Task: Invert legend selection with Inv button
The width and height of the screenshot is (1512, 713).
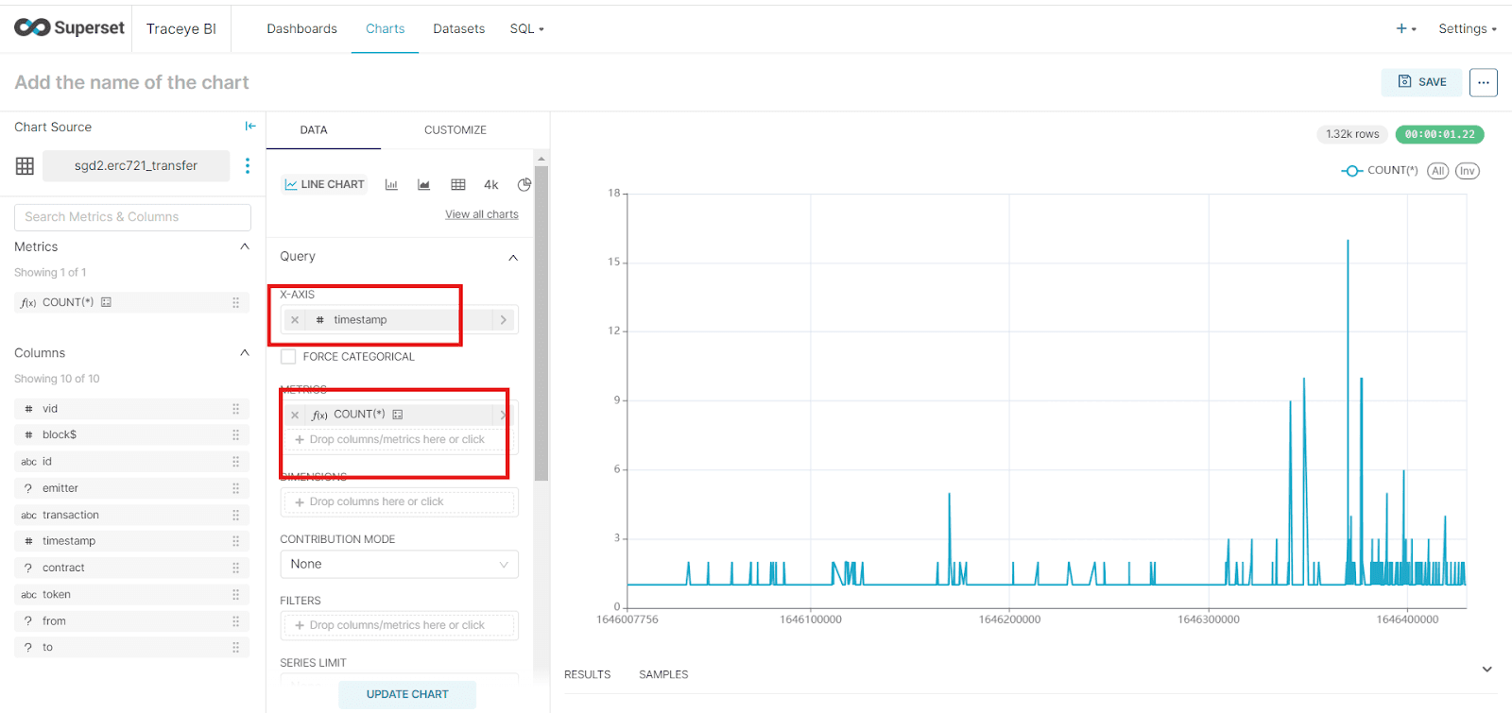Action: pos(1468,171)
